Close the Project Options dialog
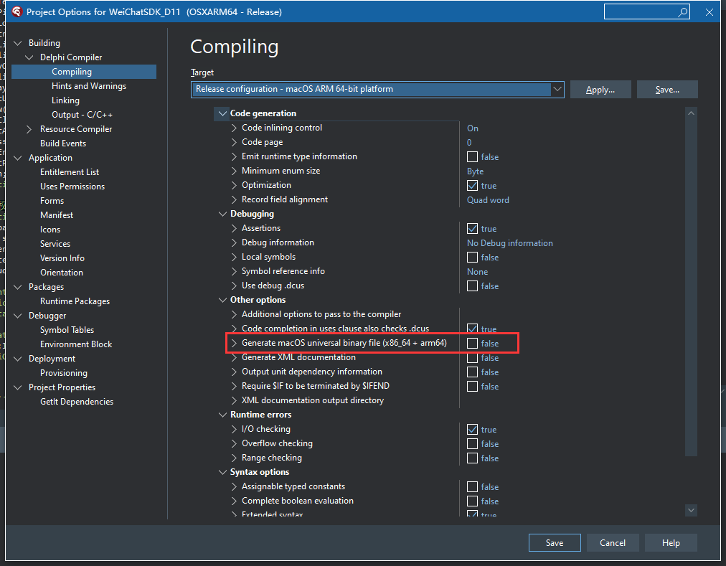The width and height of the screenshot is (726, 566). point(709,12)
